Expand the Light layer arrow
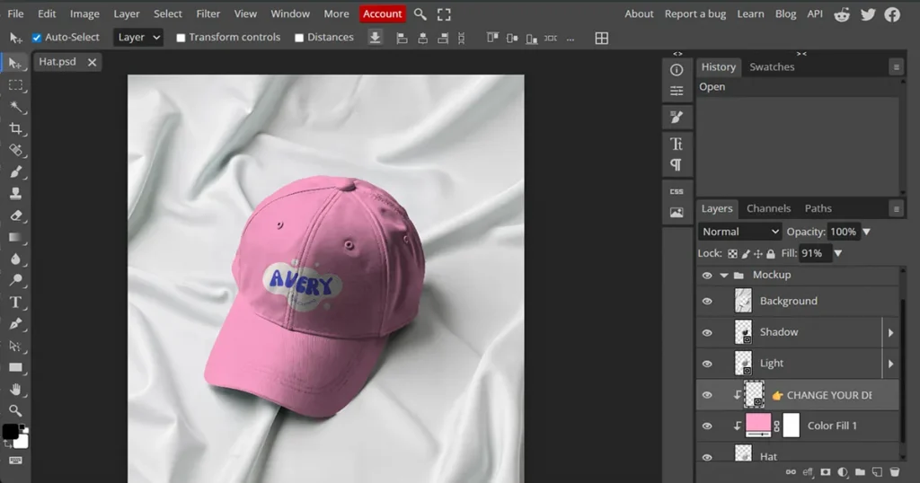Screen dimensions: 920x483 coord(890,364)
